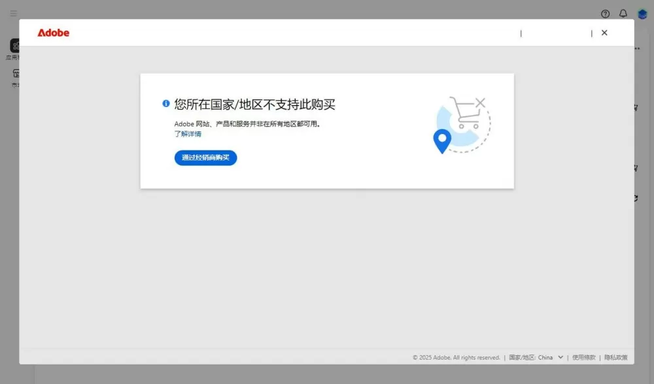Click the ellipsis overflow icon on the right
The image size is (654, 384).
636,49
